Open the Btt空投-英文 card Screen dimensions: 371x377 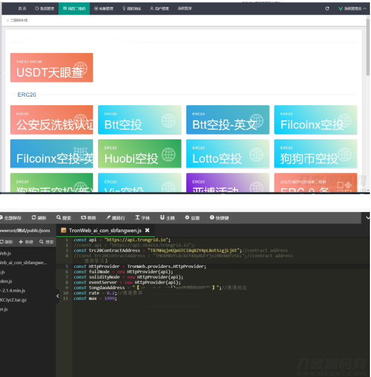[x=227, y=119]
